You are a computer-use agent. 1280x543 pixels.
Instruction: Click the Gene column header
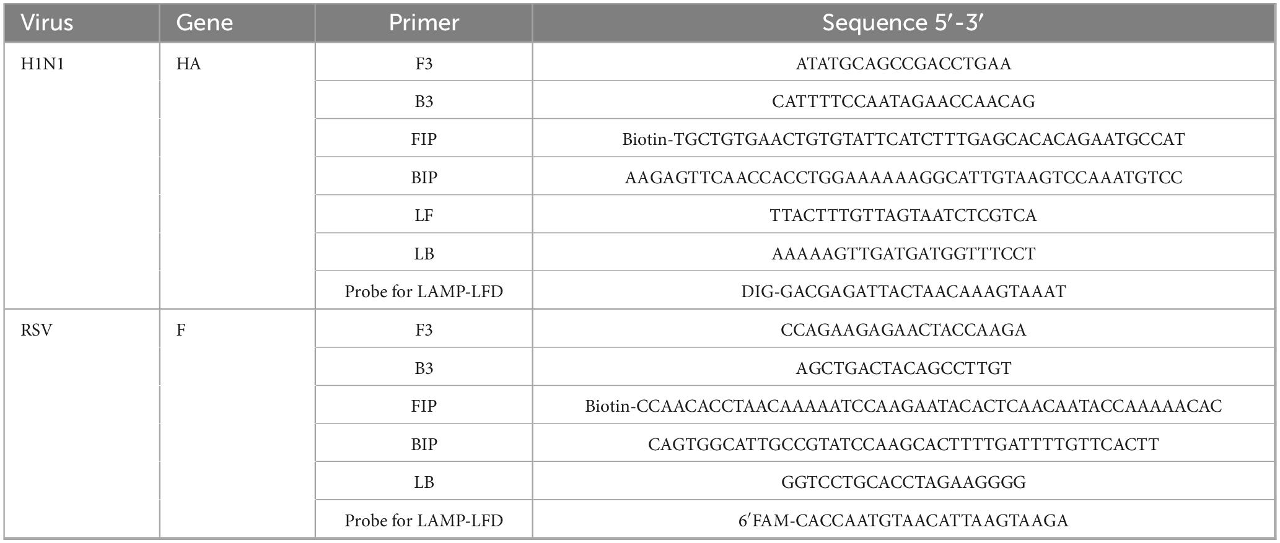click(x=204, y=23)
